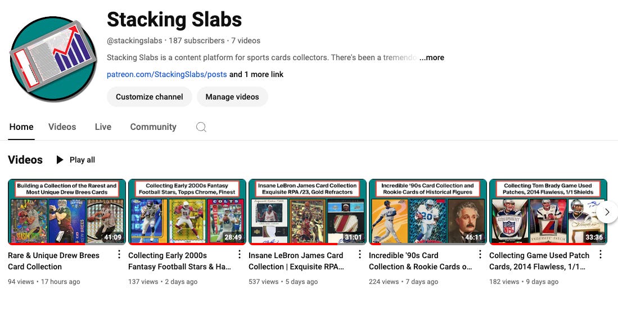Click title 'Rare & Unique Drew Brees Card Collection'
The image size is (618, 311).
53,261
